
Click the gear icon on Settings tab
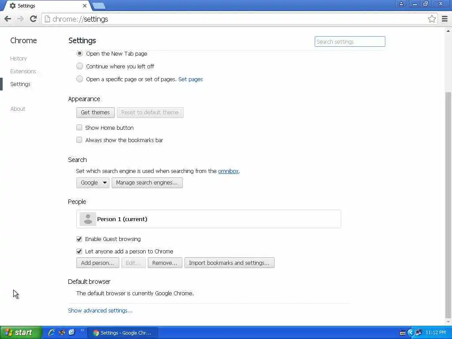(13, 6)
